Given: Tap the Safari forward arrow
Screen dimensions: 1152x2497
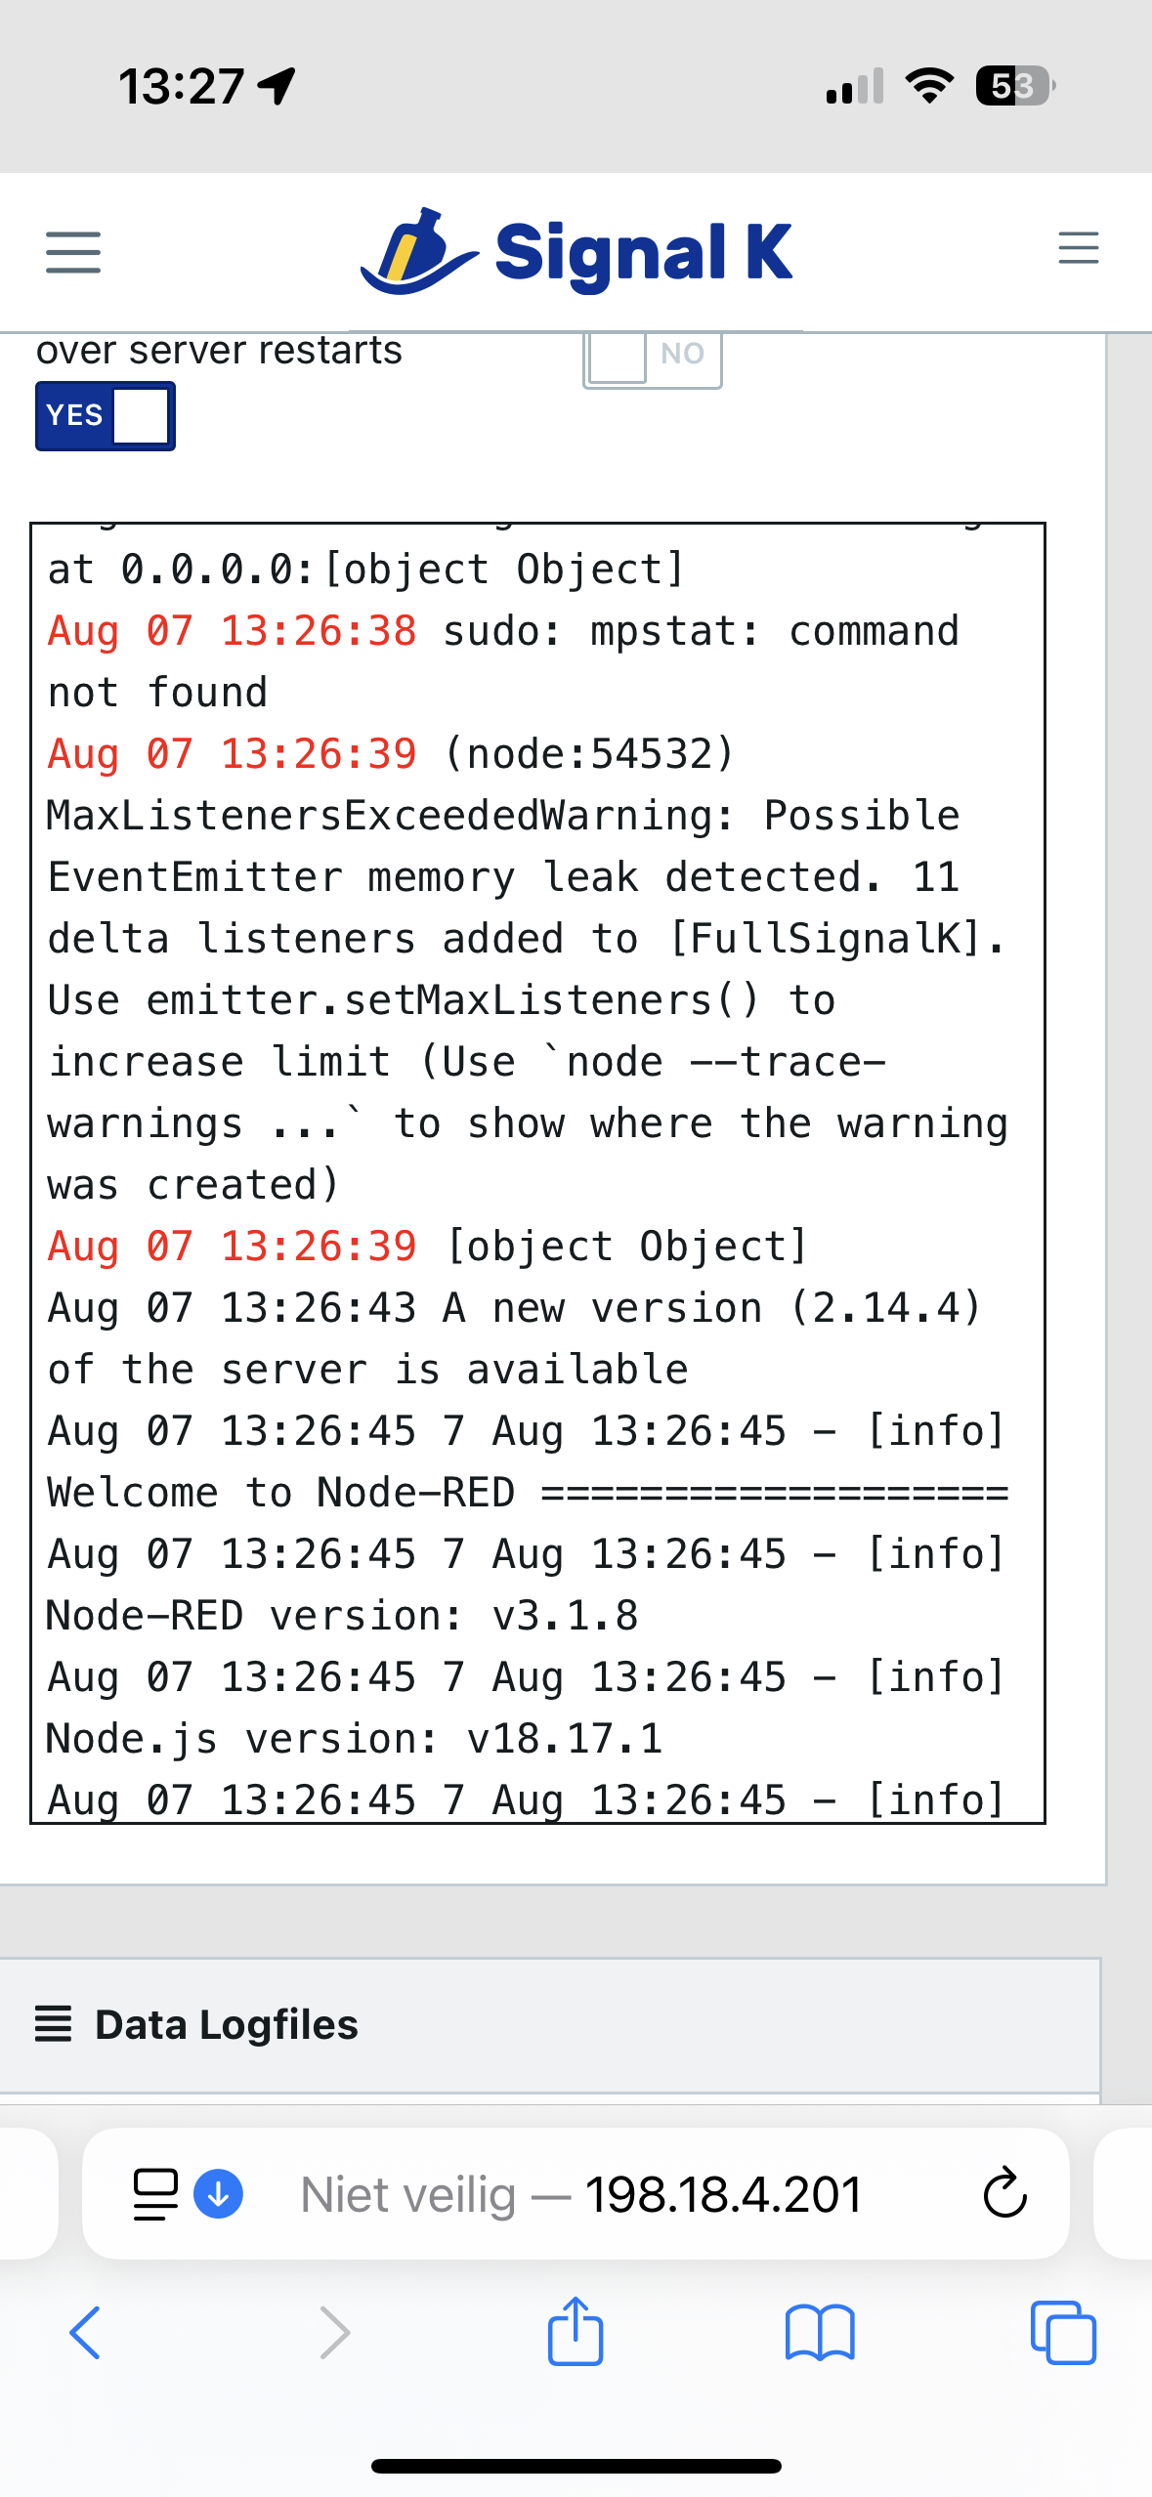Looking at the screenshot, I should pos(335,2333).
